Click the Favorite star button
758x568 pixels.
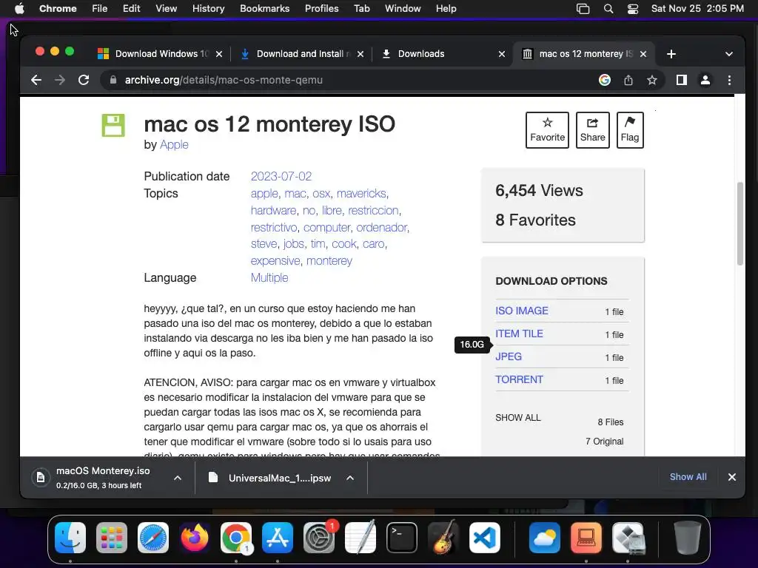click(x=547, y=130)
